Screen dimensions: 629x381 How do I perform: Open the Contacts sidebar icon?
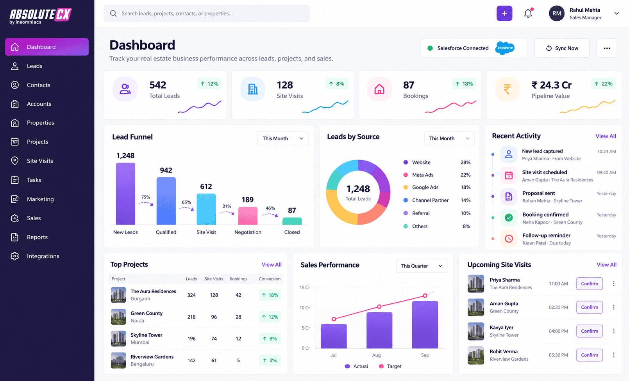click(15, 85)
